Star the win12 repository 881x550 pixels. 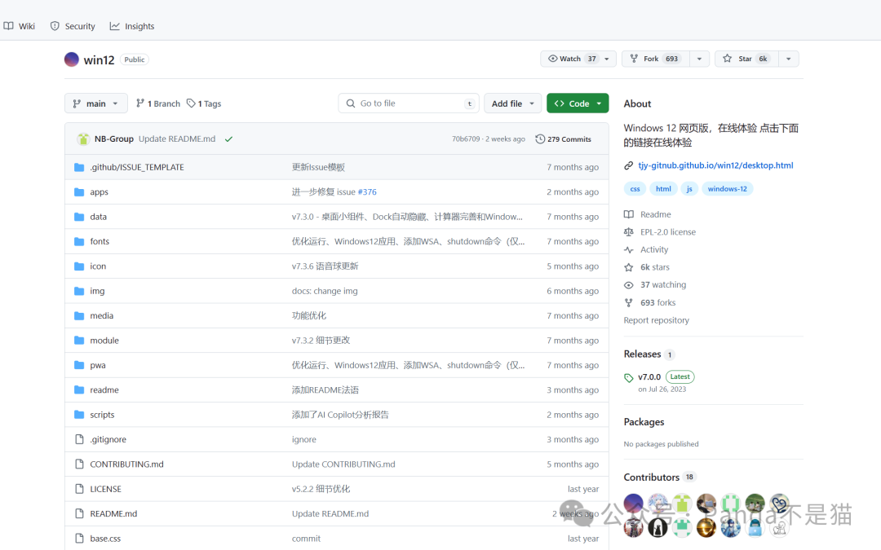pyautogui.click(x=746, y=59)
